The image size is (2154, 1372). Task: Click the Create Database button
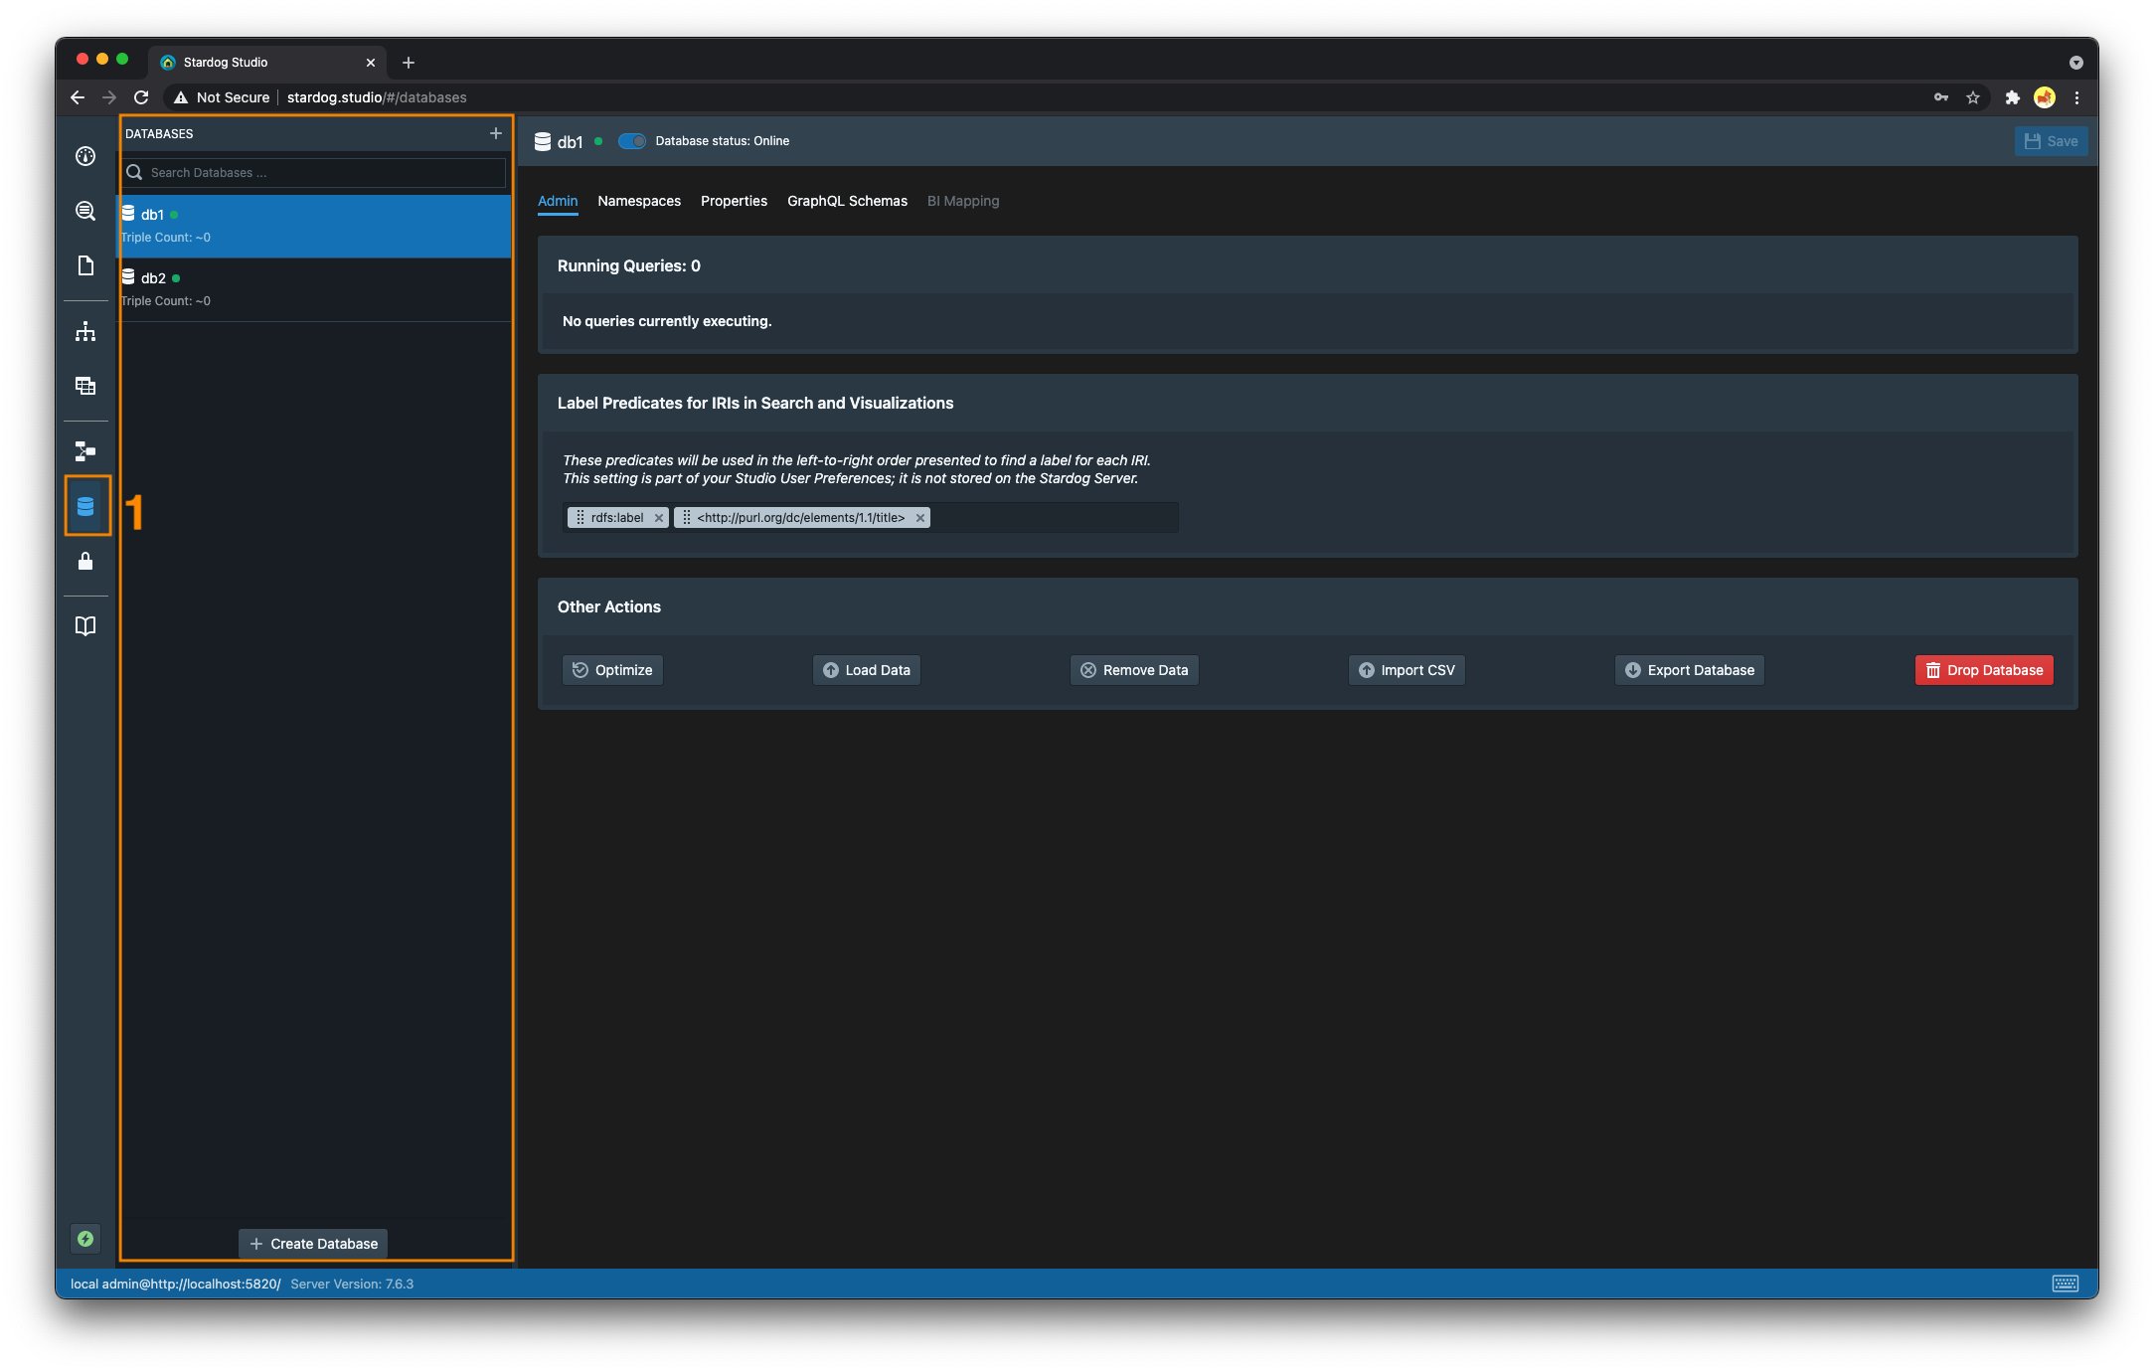(x=313, y=1244)
